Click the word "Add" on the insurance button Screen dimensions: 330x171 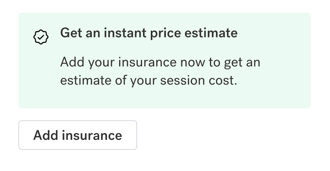tap(45, 135)
